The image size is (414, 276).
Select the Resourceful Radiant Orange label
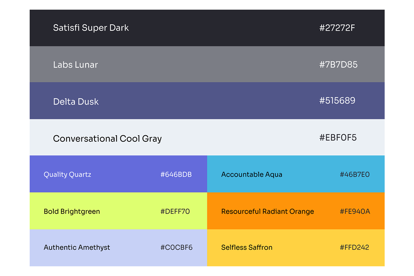point(268,211)
